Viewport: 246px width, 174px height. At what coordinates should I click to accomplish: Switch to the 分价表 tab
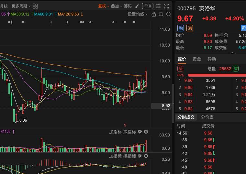207,117
